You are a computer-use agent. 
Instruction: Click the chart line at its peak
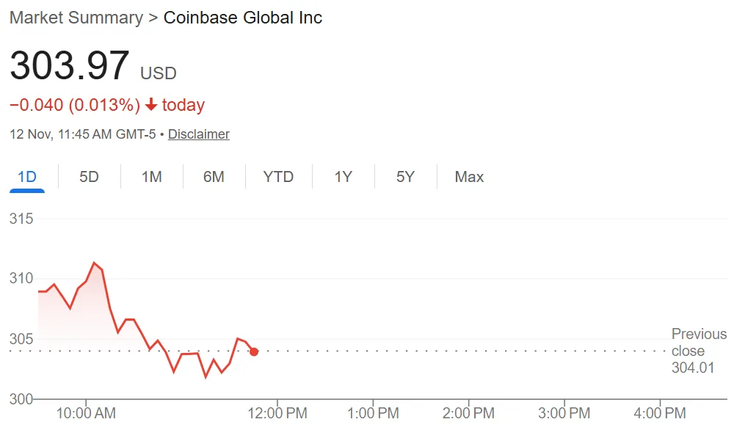click(x=95, y=263)
